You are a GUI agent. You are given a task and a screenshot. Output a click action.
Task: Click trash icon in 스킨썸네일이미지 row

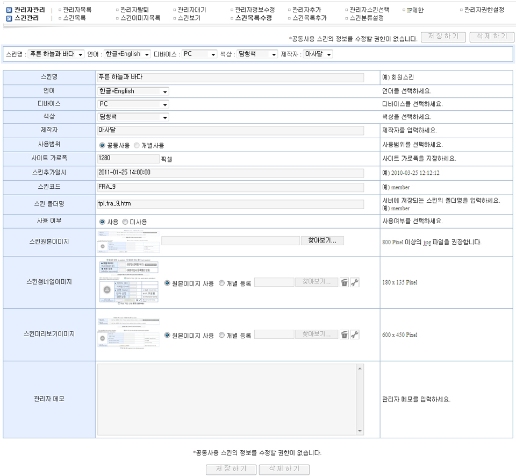tap(345, 282)
